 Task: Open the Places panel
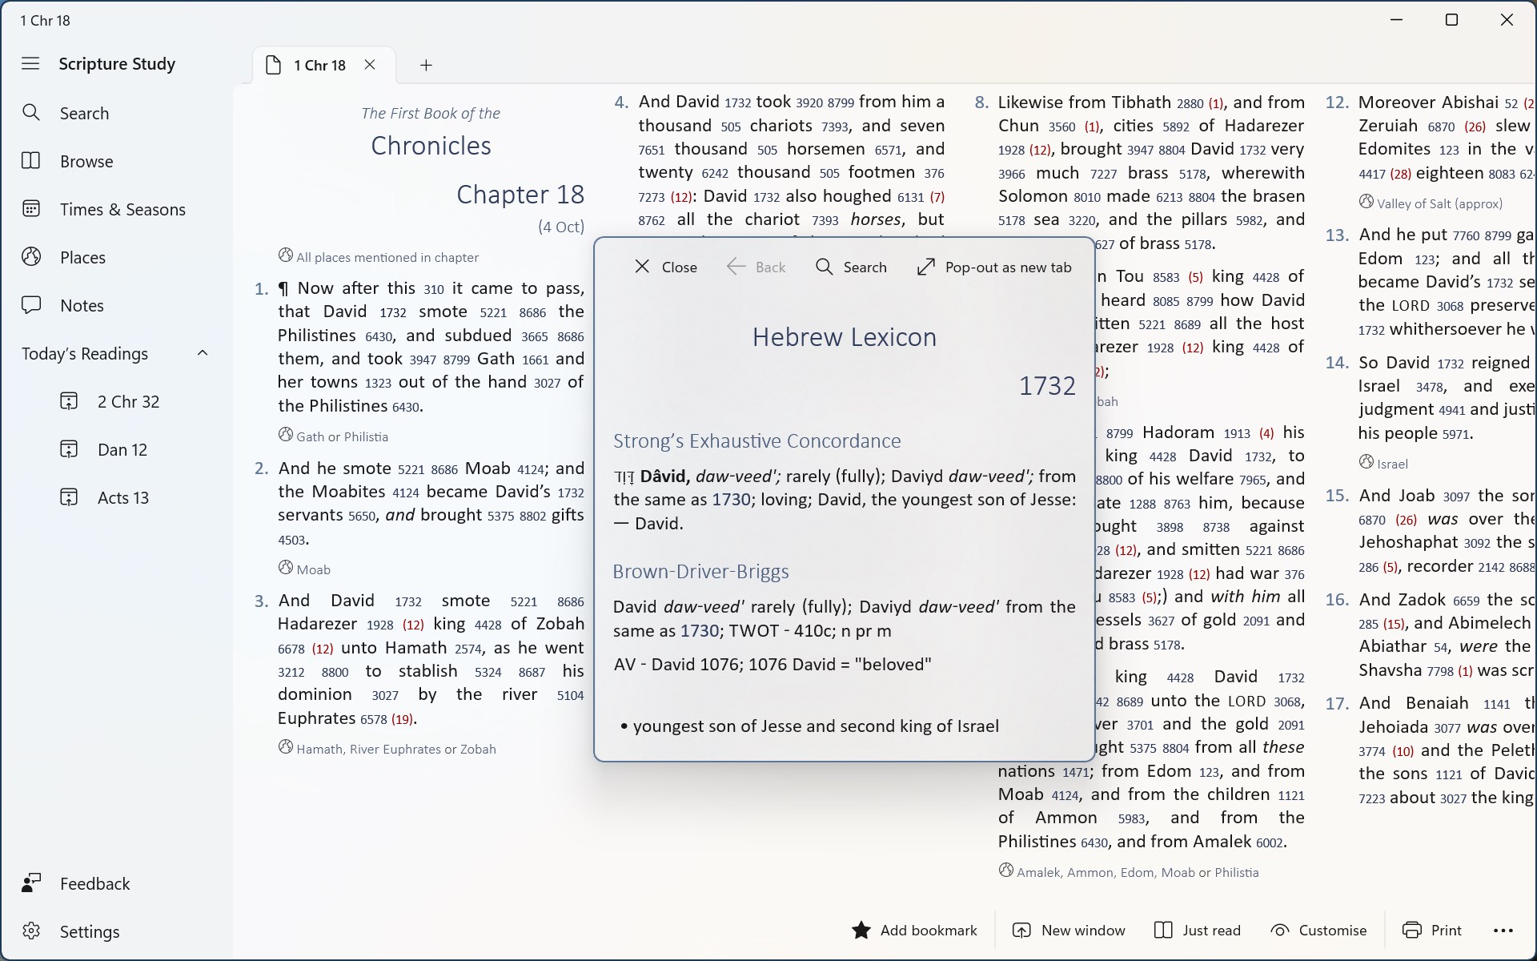click(83, 257)
